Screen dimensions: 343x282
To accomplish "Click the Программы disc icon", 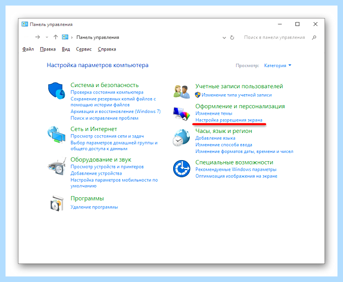I will [57, 203].
